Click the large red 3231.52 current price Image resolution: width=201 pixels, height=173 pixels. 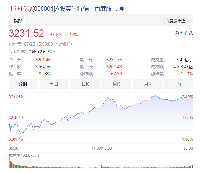coord(26,34)
